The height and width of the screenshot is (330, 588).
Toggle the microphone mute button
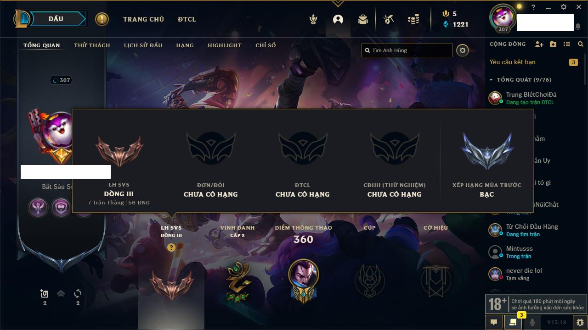tap(532, 322)
